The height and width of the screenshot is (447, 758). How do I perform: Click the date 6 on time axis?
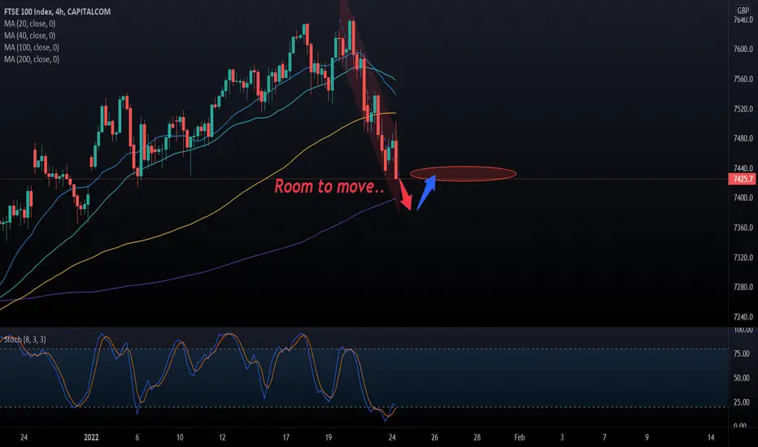pyautogui.click(x=137, y=437)
